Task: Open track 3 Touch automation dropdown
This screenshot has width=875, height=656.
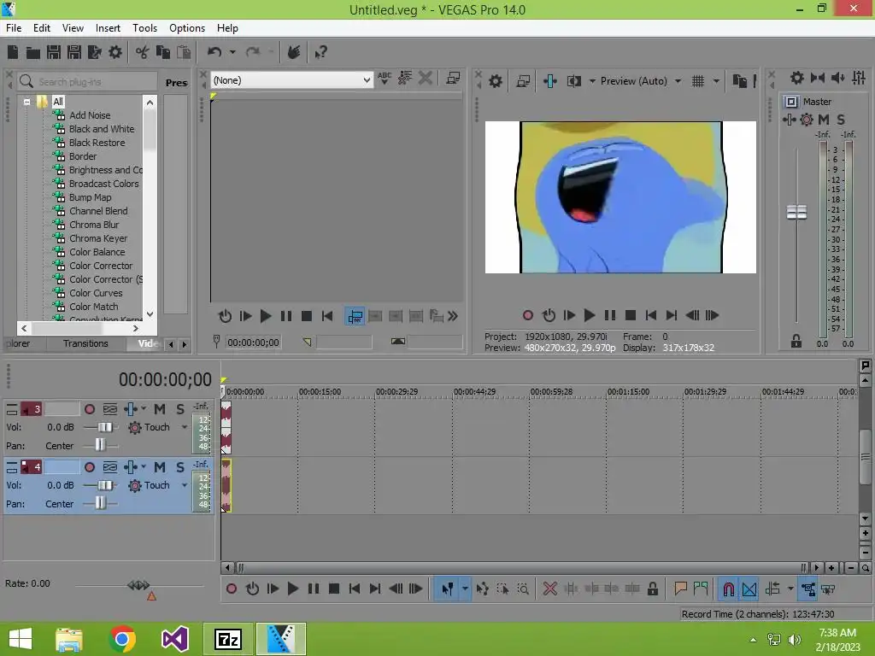Action: 185,427
